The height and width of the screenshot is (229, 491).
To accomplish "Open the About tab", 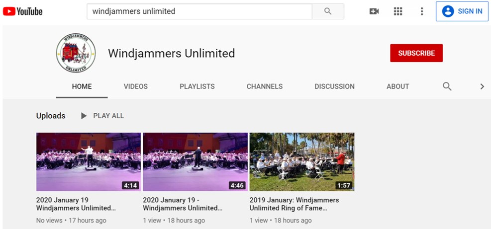I will (397, 86).
